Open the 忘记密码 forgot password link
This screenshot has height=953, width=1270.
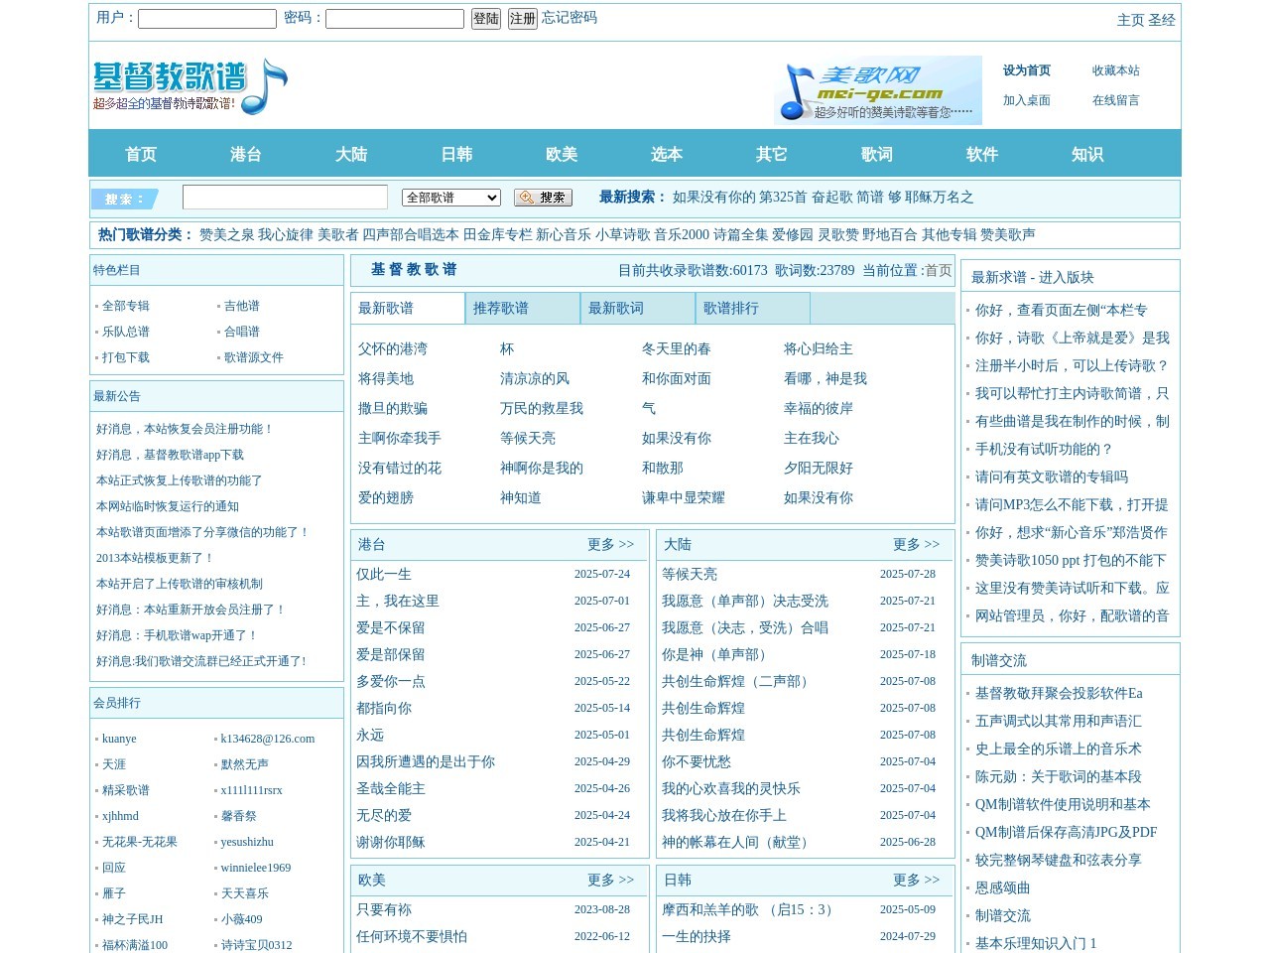tap(568, 18)
